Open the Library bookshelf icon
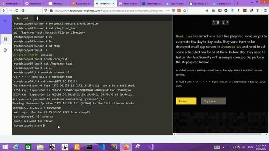The image size is (269, 151). pos(214,10)
